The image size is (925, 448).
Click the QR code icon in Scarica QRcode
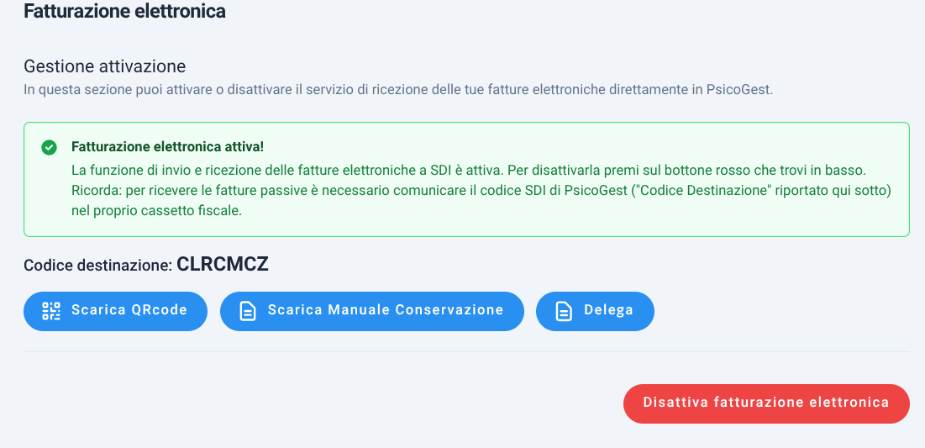[x=51, y=310]
